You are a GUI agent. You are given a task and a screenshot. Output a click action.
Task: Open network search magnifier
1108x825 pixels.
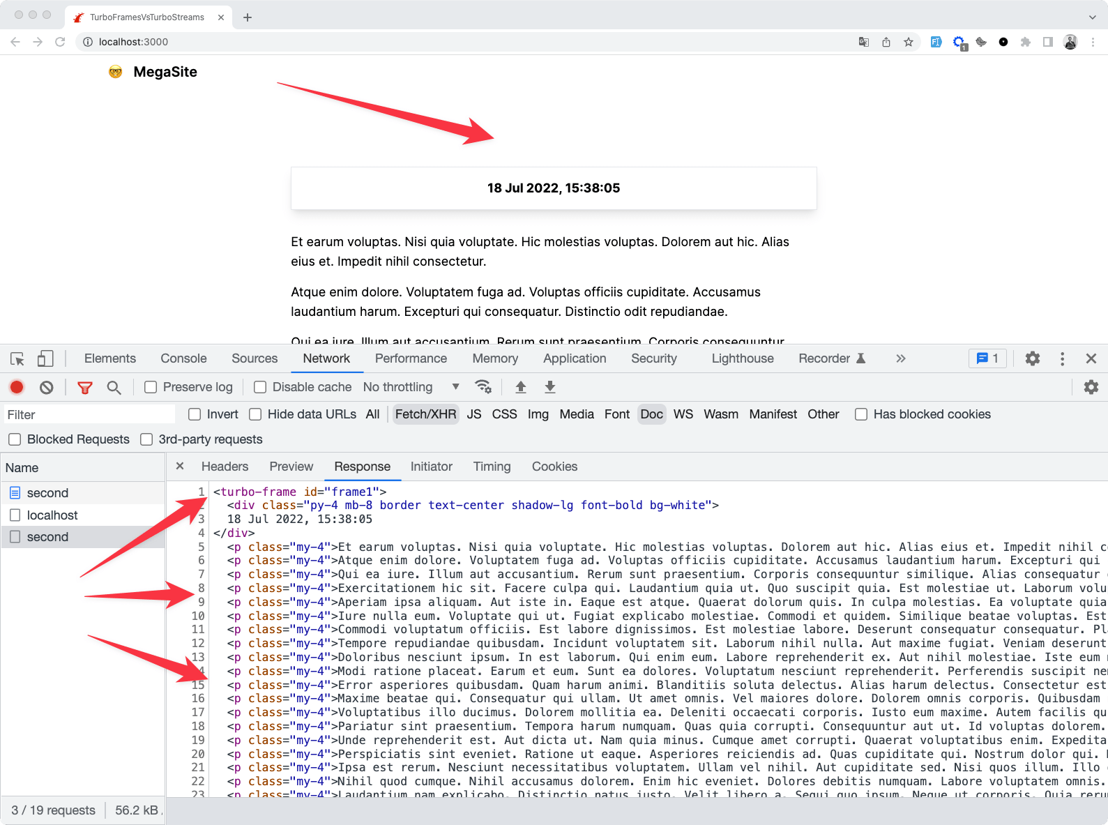coord(114,387)
